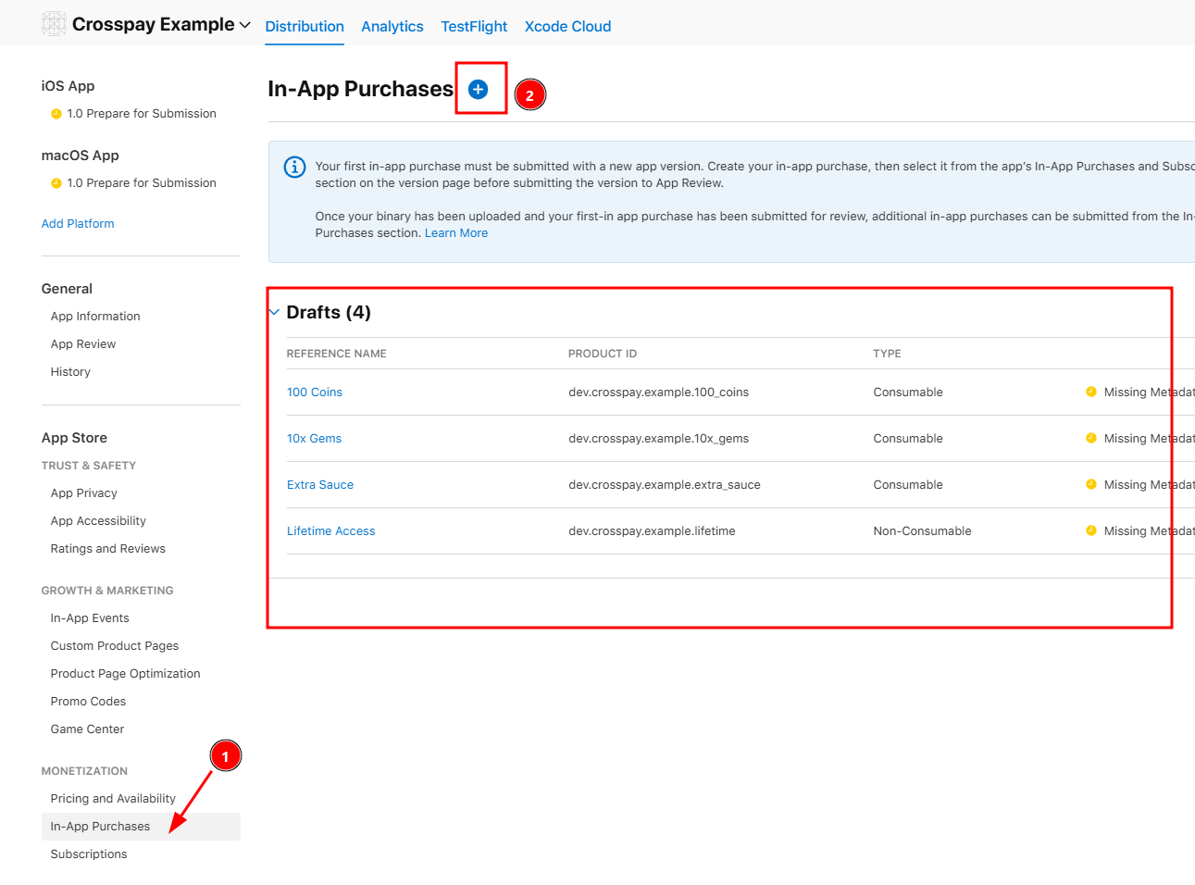Click the Crosspay Example app icon
This screenshot has width=1195, height=885.
click(55, 24)
